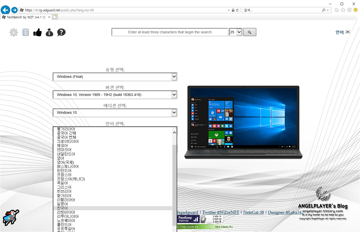Open the address bar URL history dropdown
This screenshot has width=360, height=232.
pos(229,10)
